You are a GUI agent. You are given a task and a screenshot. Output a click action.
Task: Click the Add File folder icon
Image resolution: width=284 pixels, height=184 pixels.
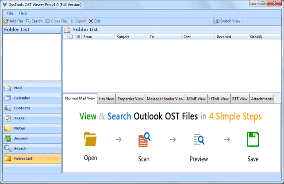[x=6, y=21]
